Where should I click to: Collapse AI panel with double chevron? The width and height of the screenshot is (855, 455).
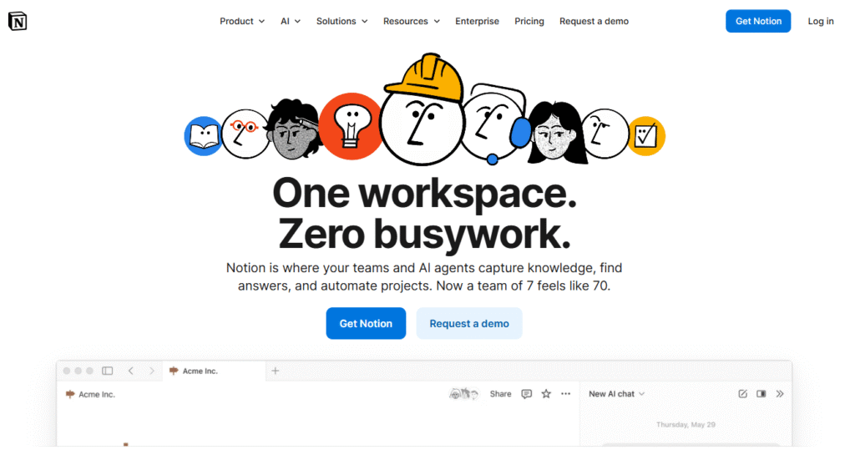pyautogui.click(x=780, y=393)
